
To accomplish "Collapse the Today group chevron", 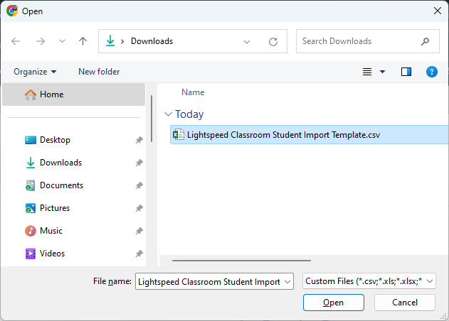I will 168,114.
